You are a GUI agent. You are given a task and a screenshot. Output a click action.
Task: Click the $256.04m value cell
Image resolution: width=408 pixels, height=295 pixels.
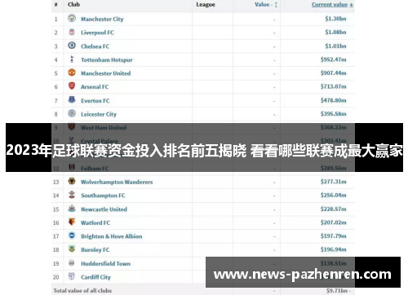(333, 195)
